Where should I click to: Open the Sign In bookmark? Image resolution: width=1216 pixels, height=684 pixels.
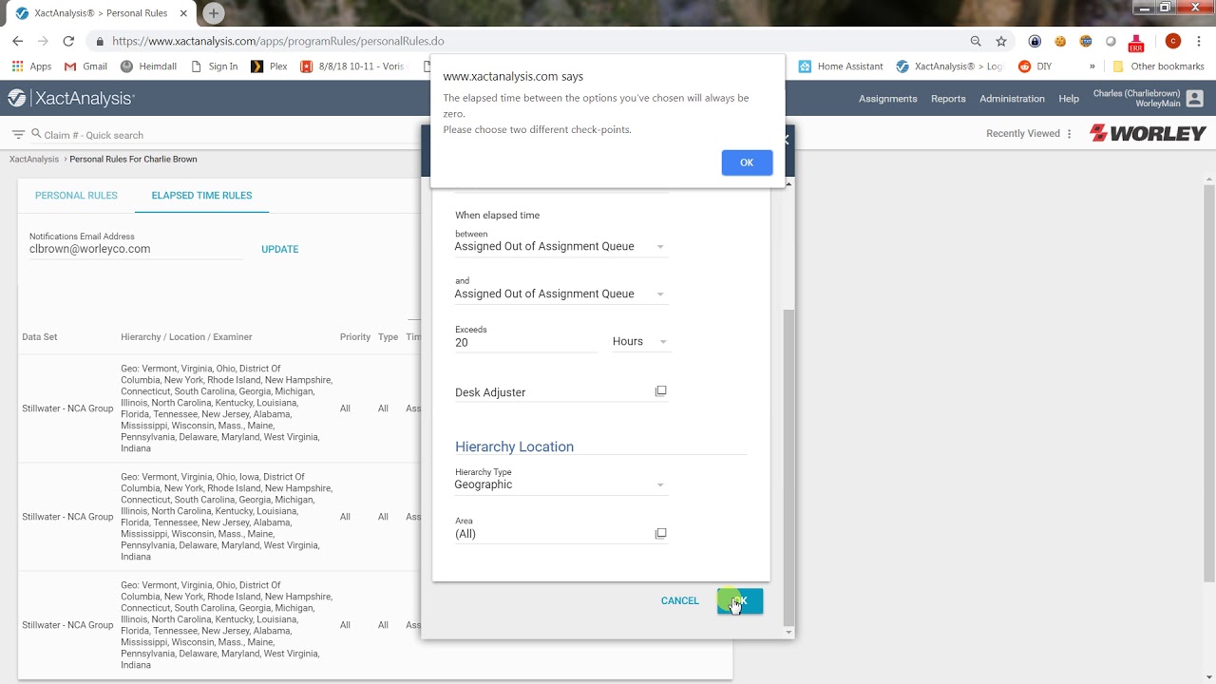215,66
